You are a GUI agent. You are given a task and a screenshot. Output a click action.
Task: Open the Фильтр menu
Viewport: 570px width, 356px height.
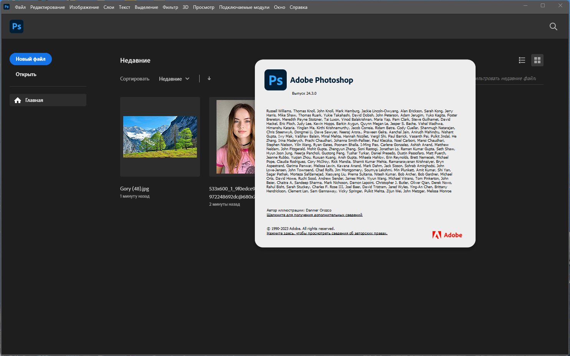tap(170, 7)
